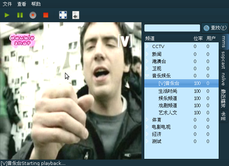Select the 戏剧频道 channel
229x166 pixels.
click(x=181, y=105)
